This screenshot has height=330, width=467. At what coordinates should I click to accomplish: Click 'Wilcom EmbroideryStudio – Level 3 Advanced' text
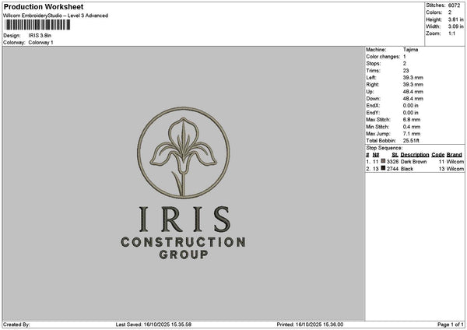tap(56, 16)
